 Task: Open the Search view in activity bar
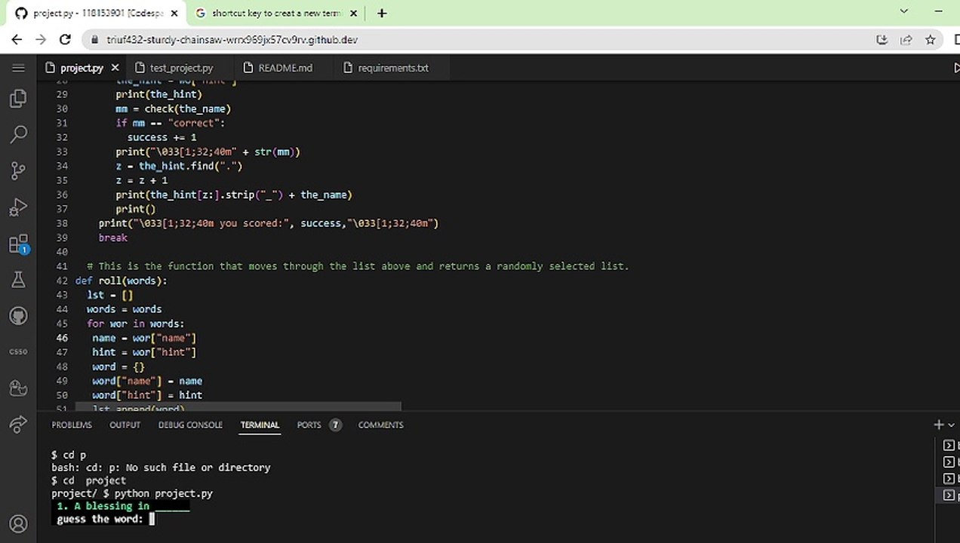[x=18, y=134]
